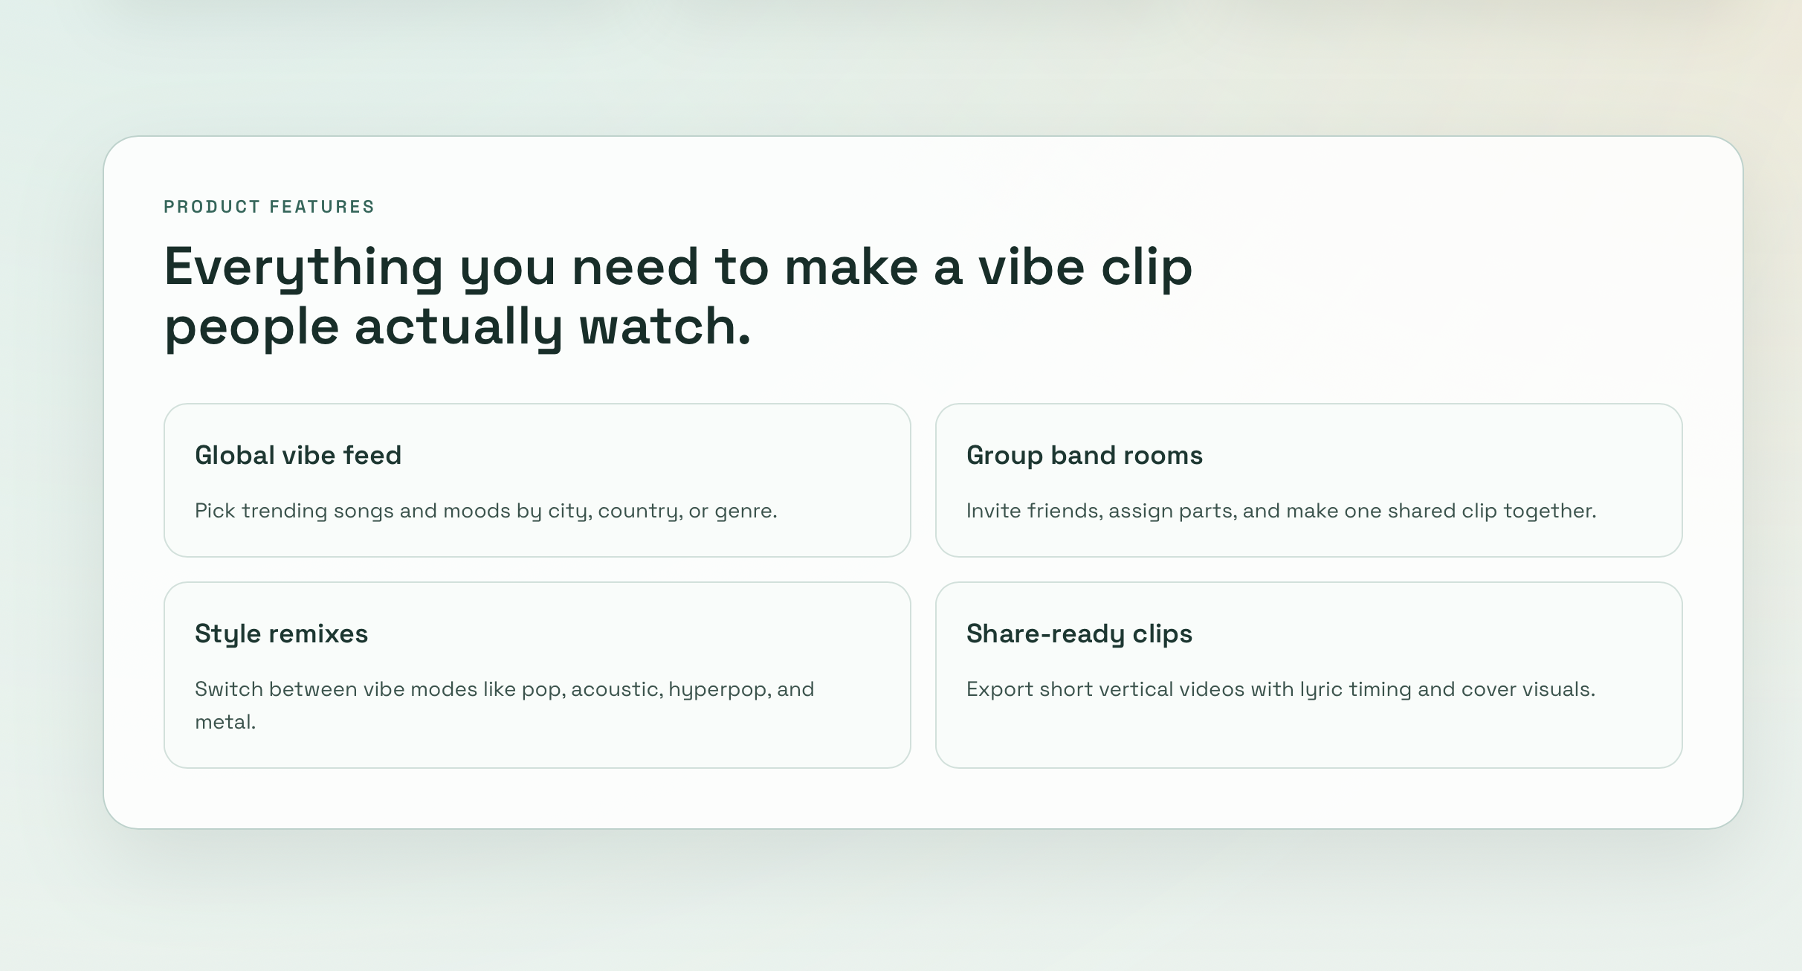Click the Share-ready clips heading
Viewport: 1802px width, 971px height.
pos(1079,633)
